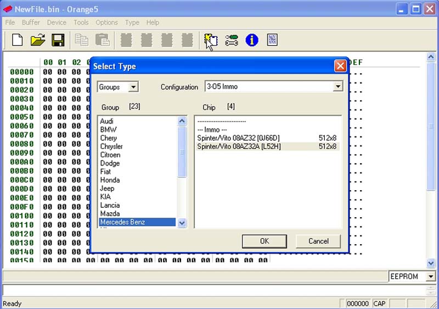Open the File menu
The image size is (439, 309).
pyautogui.click(x=10, y=23)
